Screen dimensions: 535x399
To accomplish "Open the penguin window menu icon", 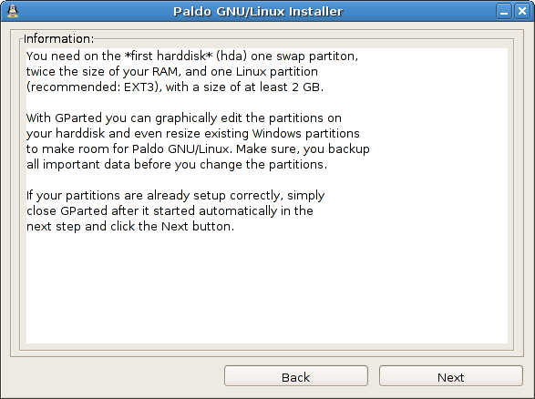I will tap(13, 11).
